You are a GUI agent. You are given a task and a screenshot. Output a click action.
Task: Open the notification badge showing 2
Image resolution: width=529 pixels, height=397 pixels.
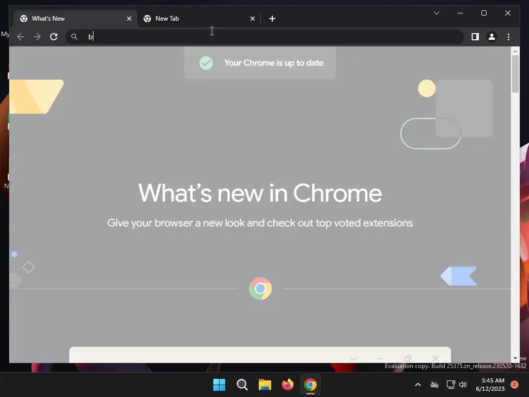click(x=515, y=384)
